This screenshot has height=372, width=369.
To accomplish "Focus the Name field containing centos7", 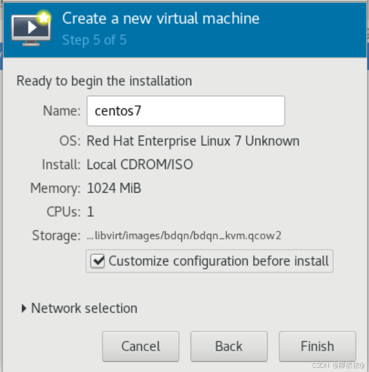I will click(x=186, y=111).
